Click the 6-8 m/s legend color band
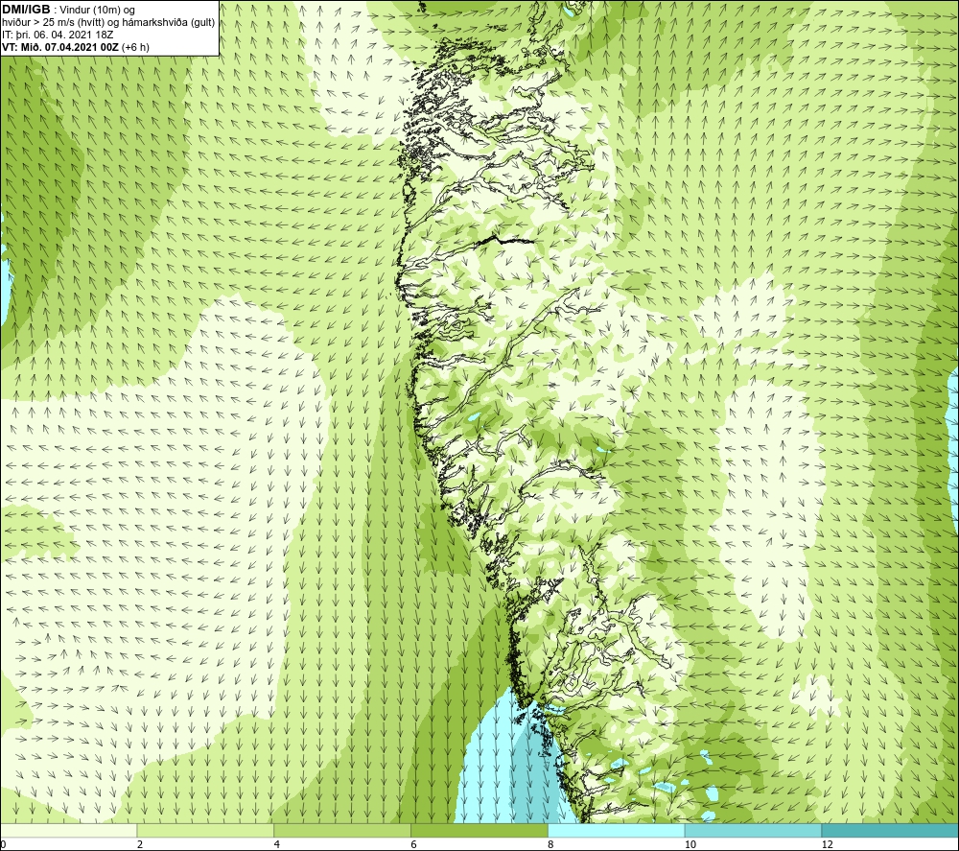Viewport: 959px width, 851px height. click(x=479, y=830)
